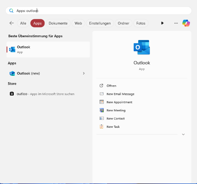197x184 pixels.
Task: Click the Store section heading
Action: click(12, 84)
